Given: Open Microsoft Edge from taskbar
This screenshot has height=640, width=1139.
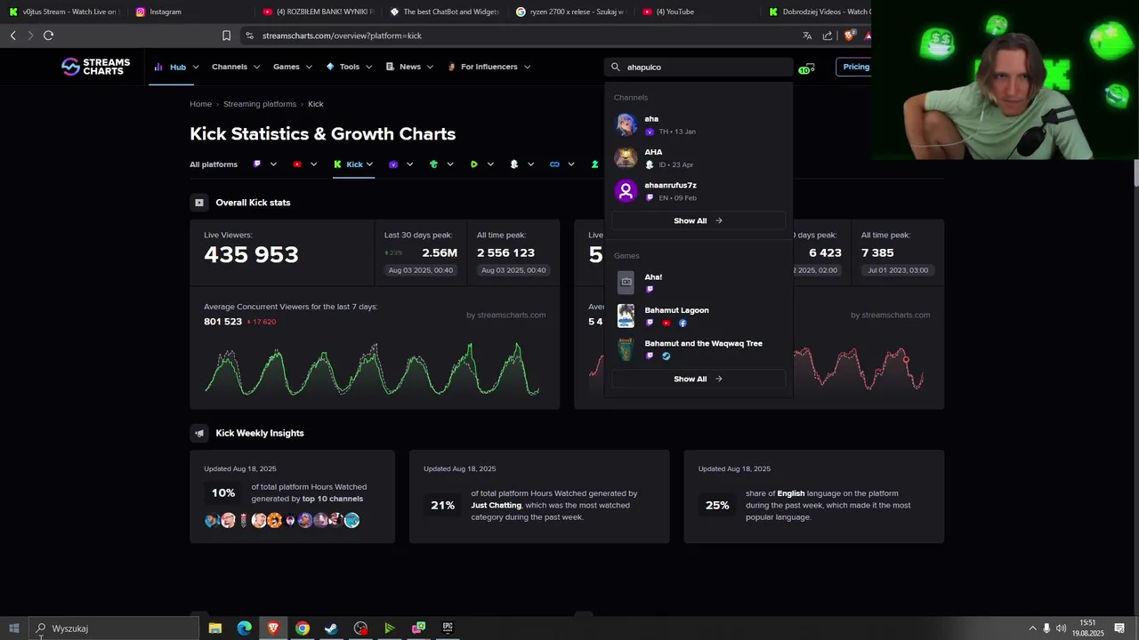Looking at the screenshot, I should coord(244,628).
